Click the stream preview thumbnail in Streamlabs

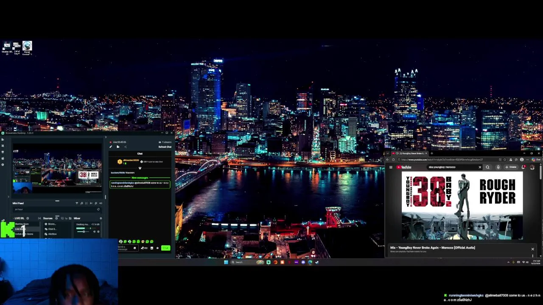coord(57,168)
